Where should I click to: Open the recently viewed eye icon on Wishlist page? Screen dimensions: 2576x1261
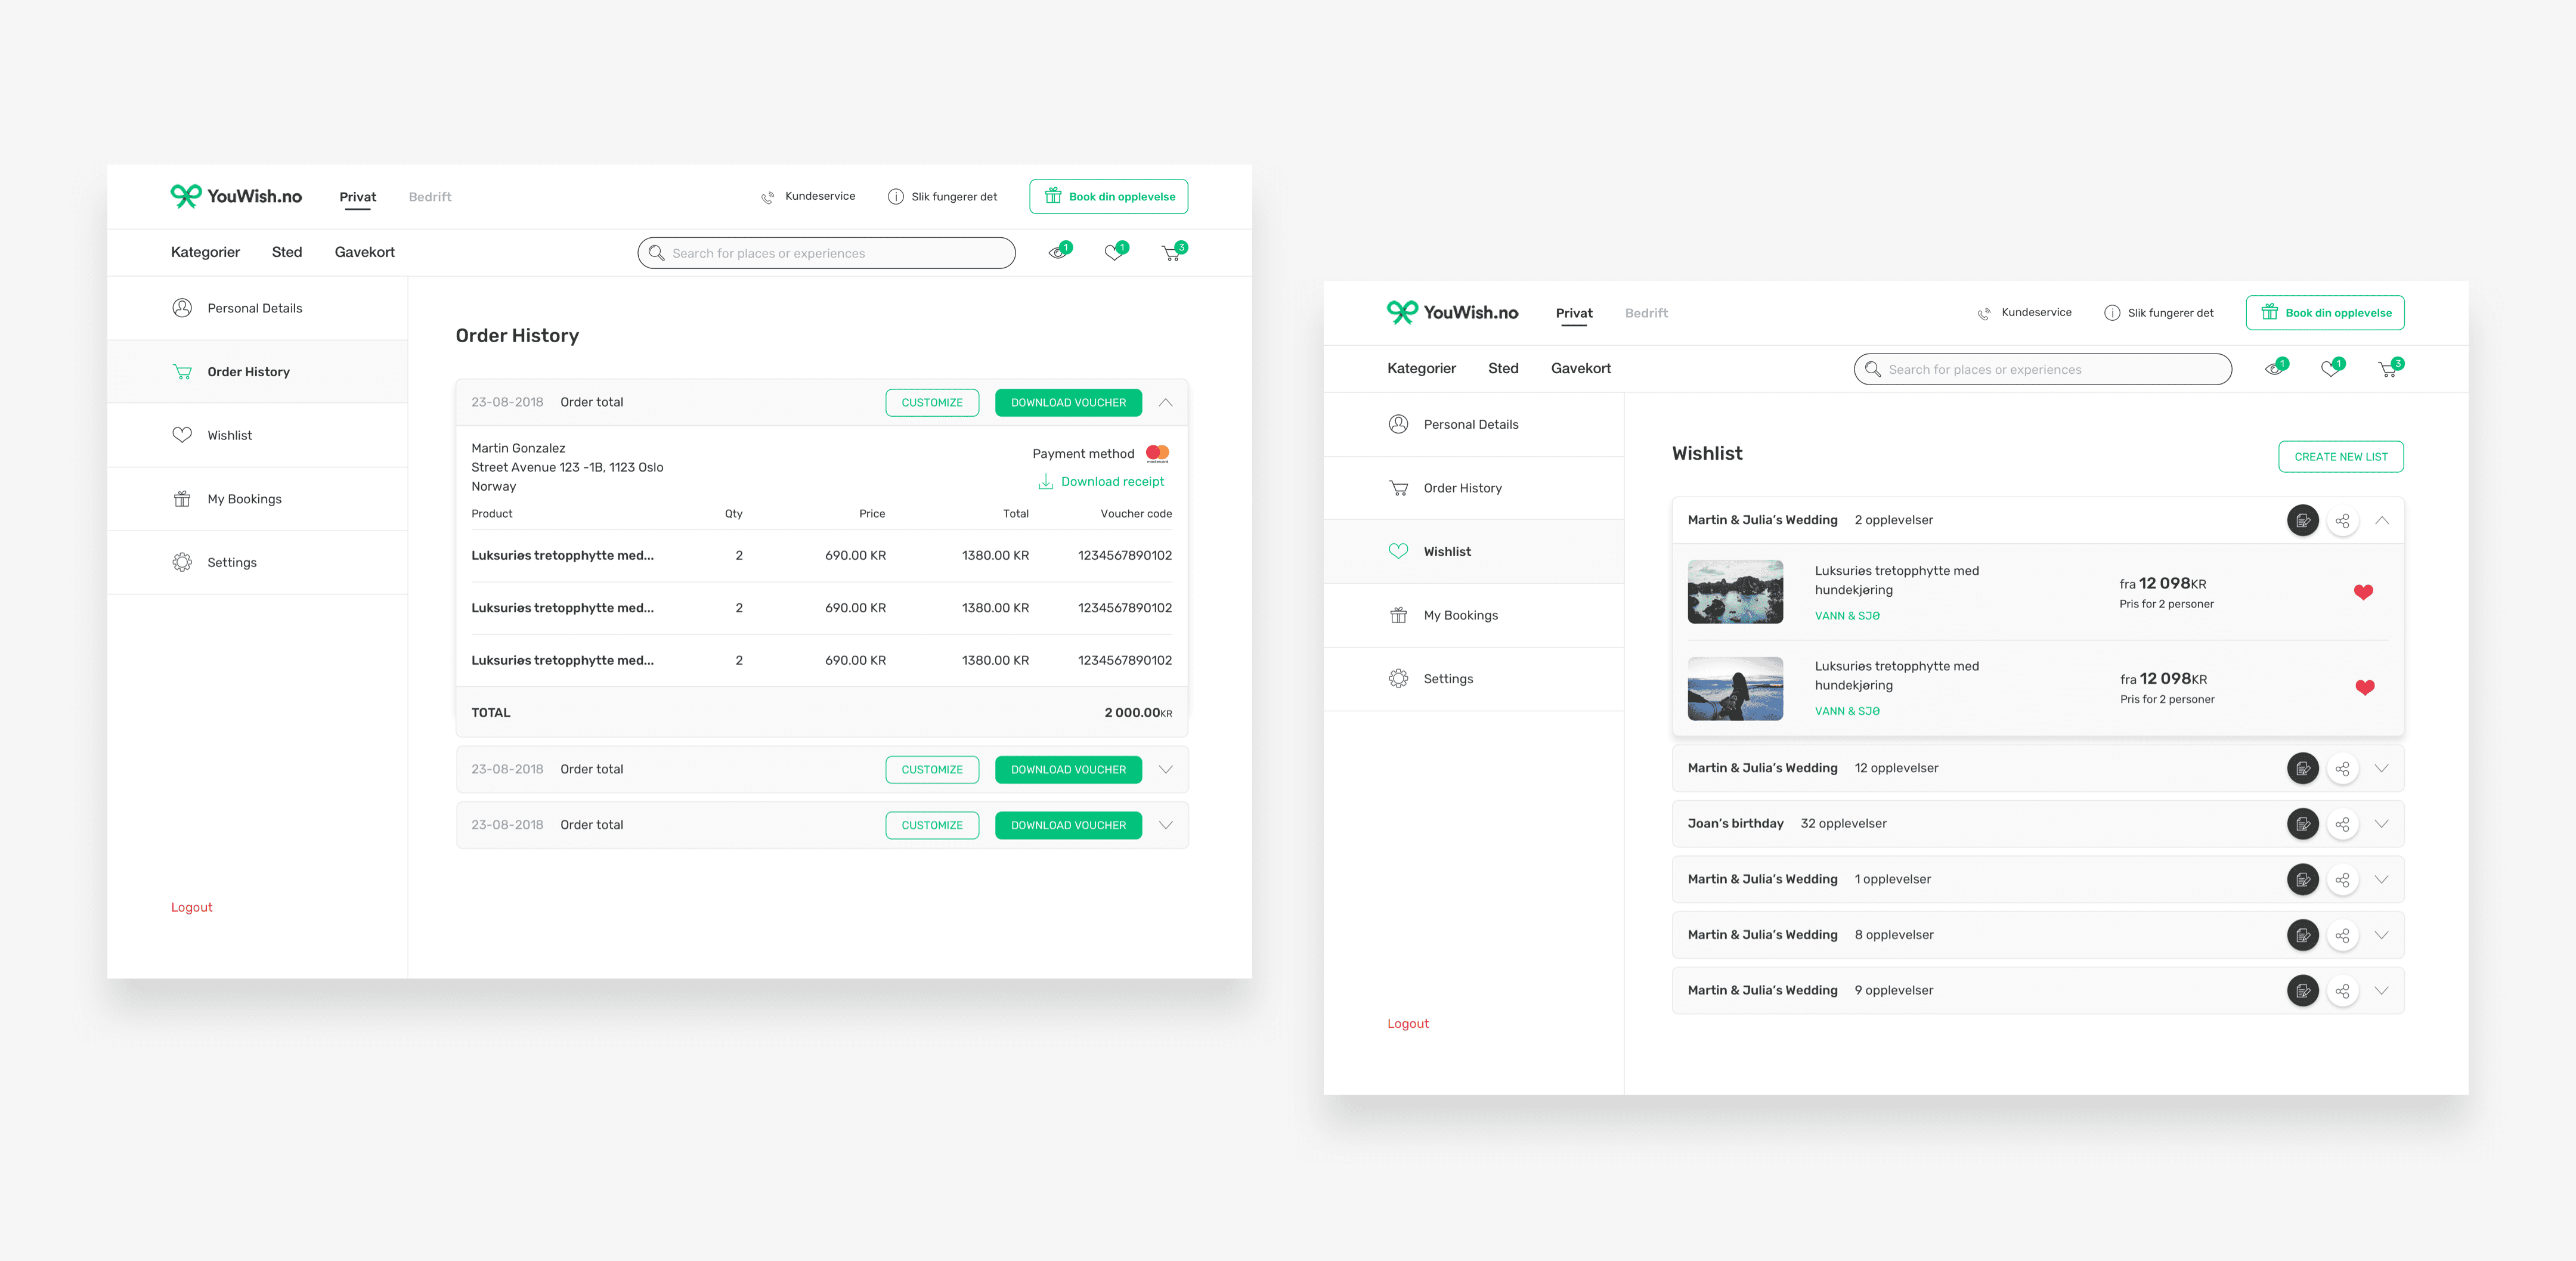2273,369
